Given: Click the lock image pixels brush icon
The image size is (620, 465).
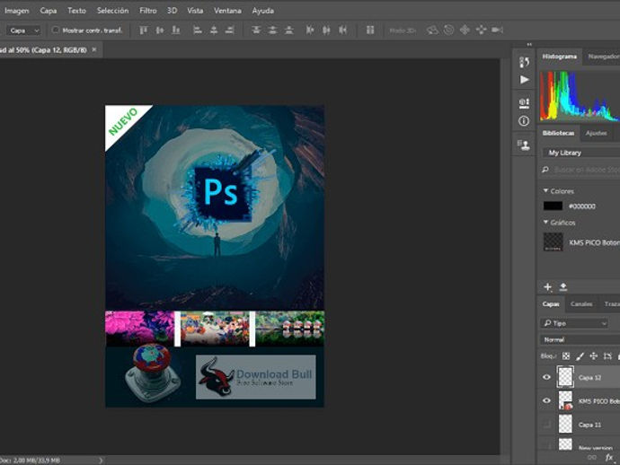Looking at the screenshot, I should (x=580, y=356).
